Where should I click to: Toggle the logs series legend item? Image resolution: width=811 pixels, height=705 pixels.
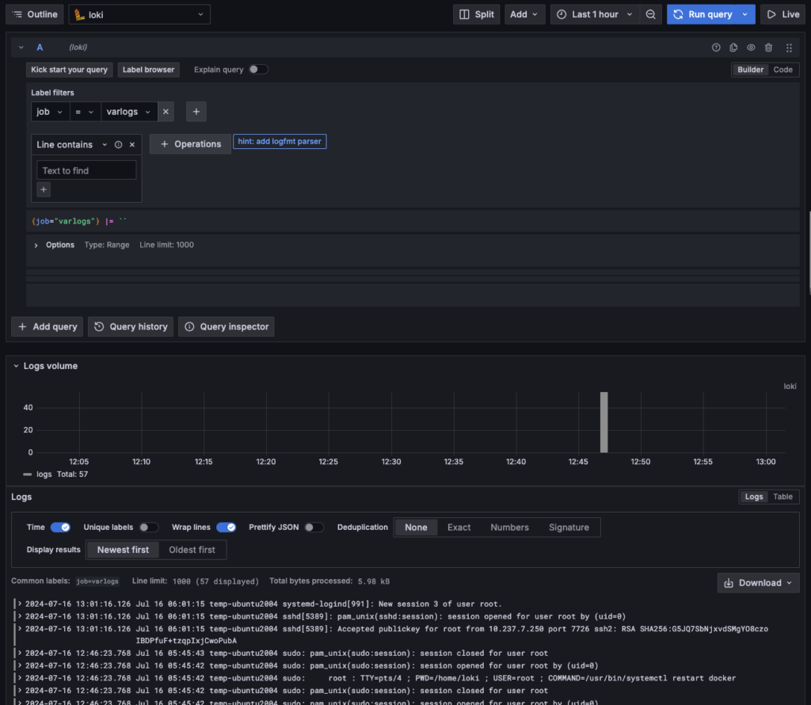44,474
